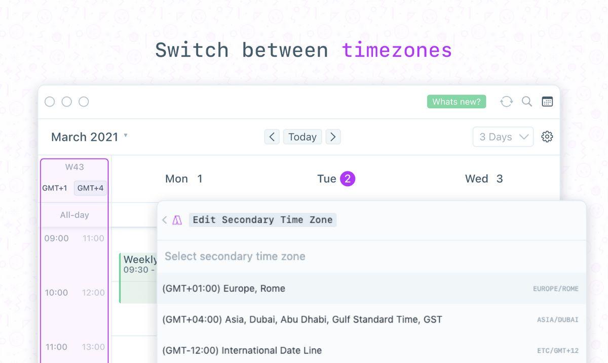Image resolution: width=608 pixels, height=363 pixels.
Task: Go back with left chevron in panel
Action: point(165,220)
